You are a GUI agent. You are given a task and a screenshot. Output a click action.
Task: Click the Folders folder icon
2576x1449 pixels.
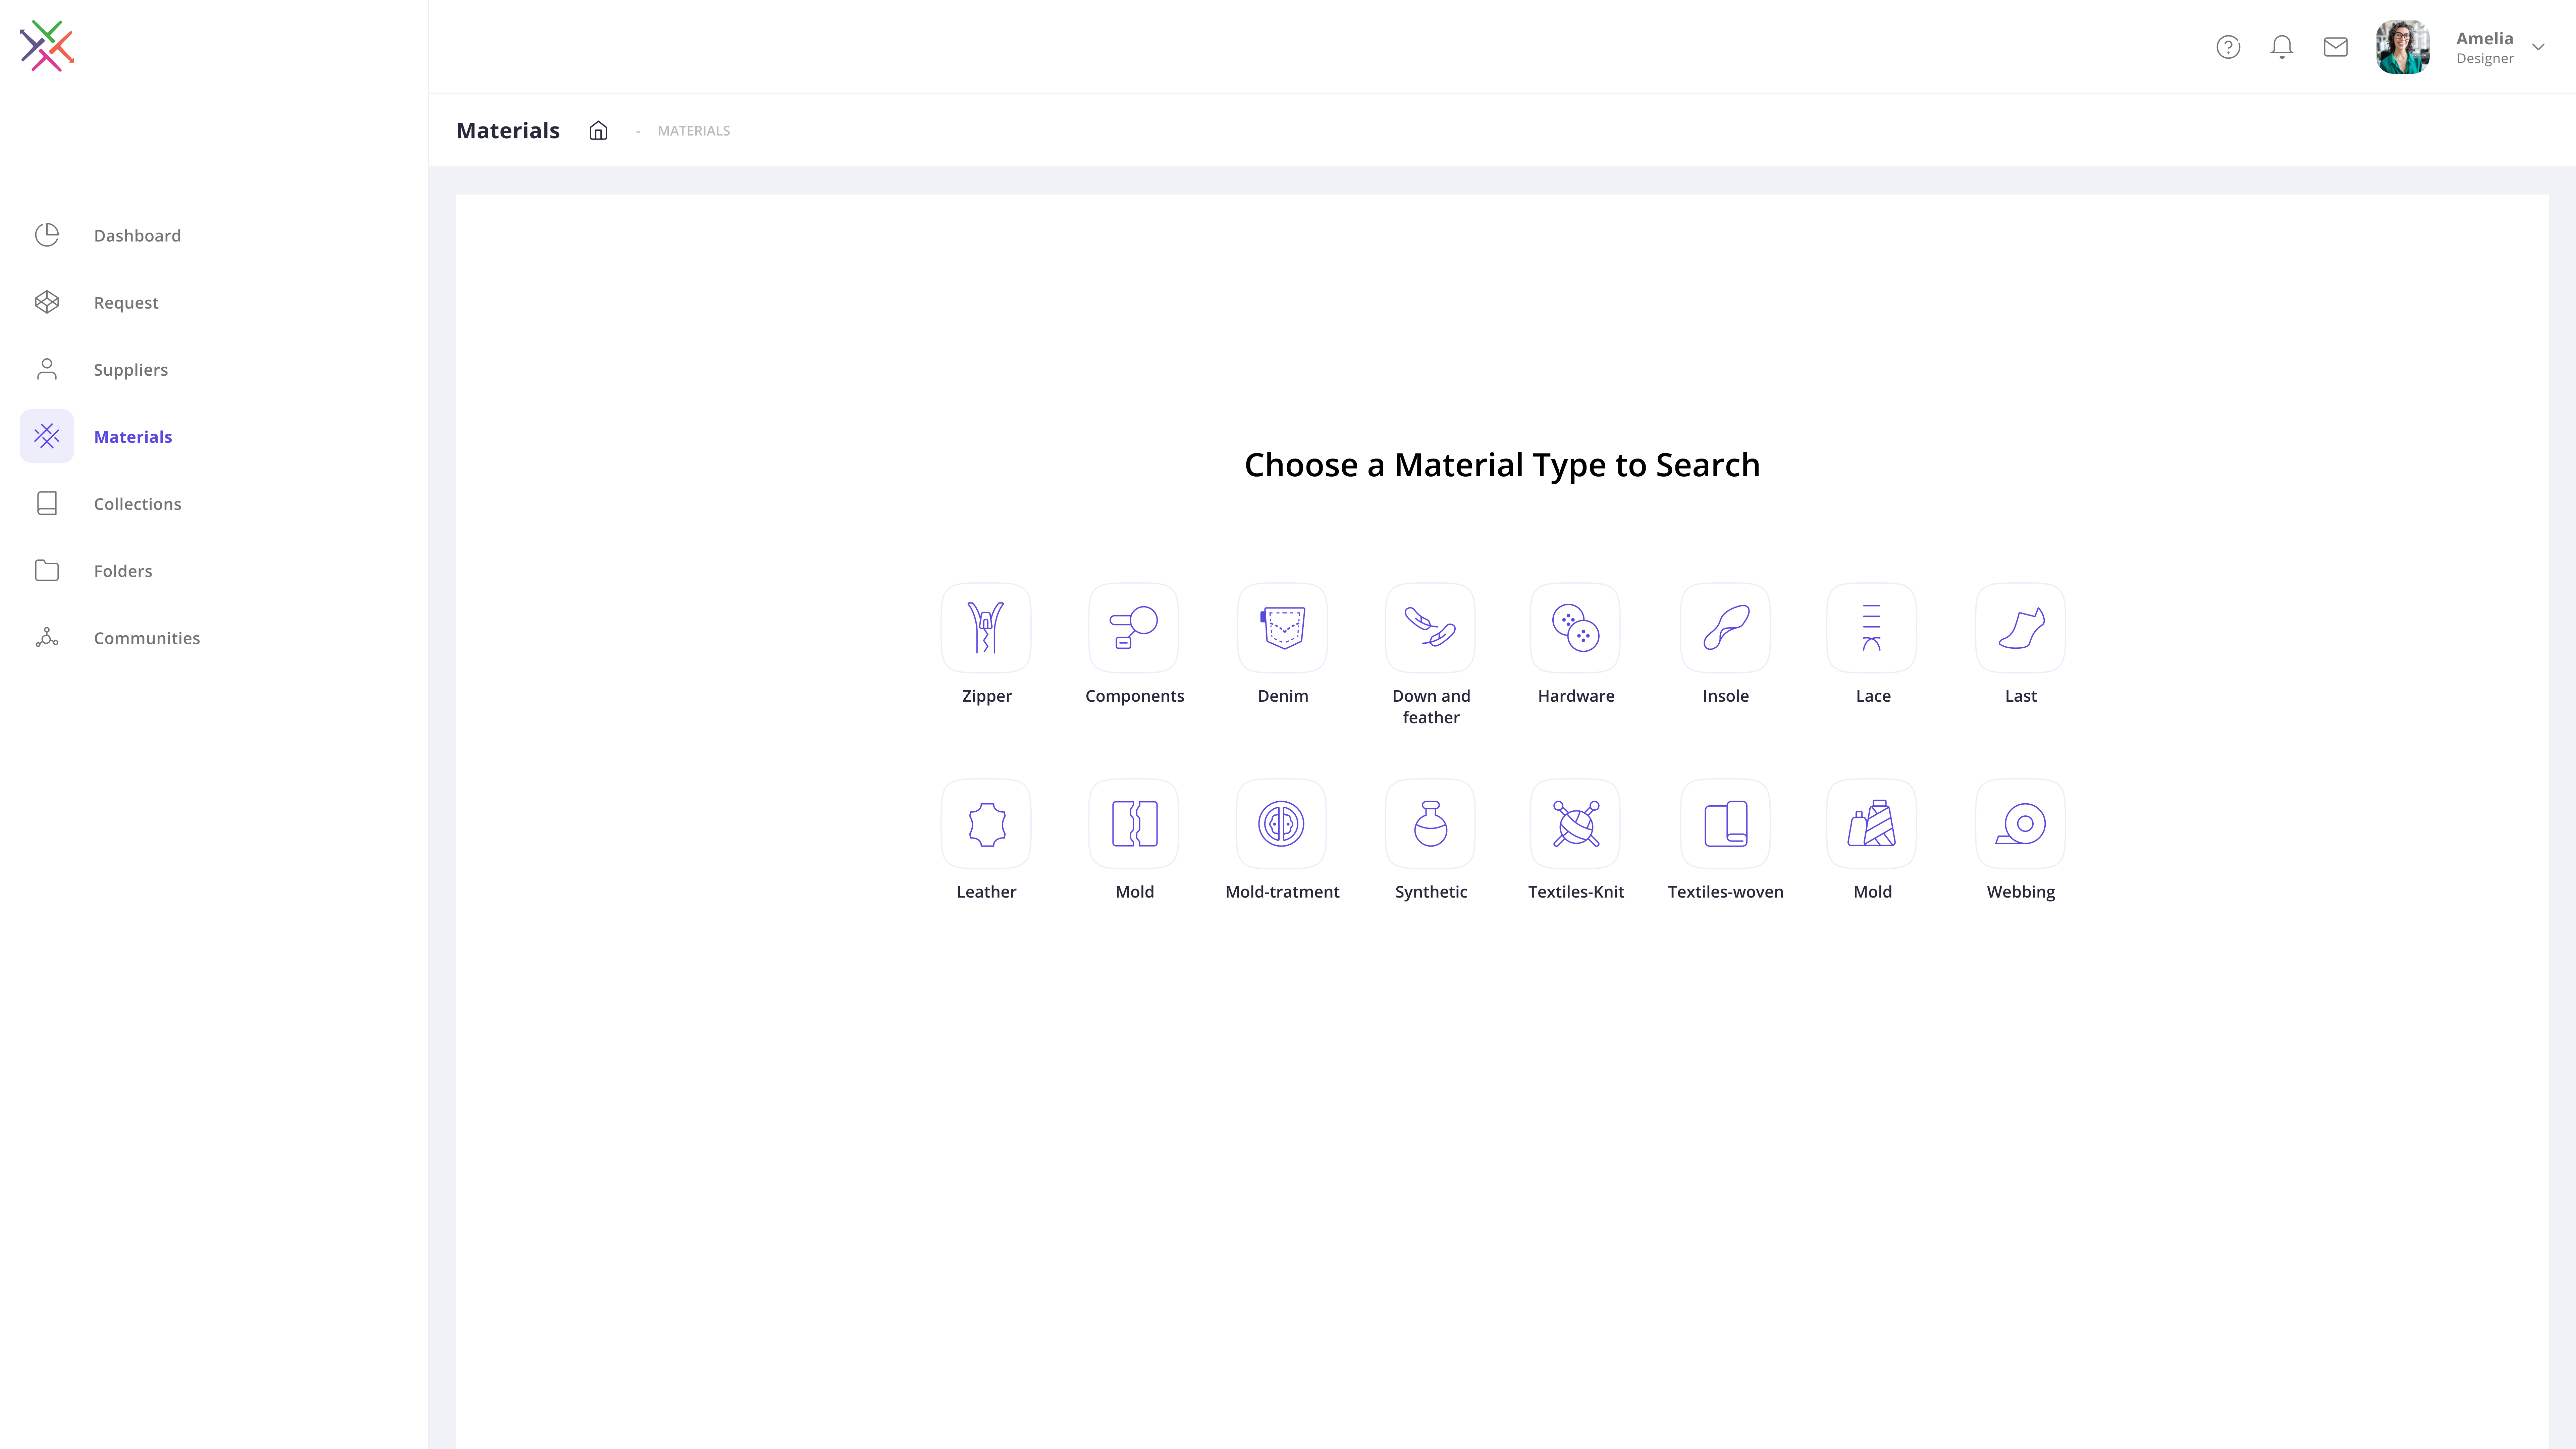(47, 570)
